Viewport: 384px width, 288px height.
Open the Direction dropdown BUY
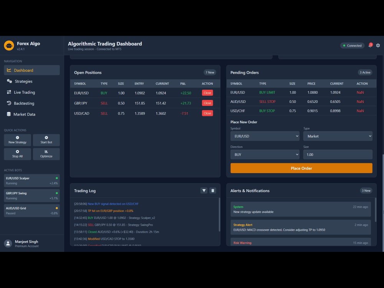(x=265, y=154)
